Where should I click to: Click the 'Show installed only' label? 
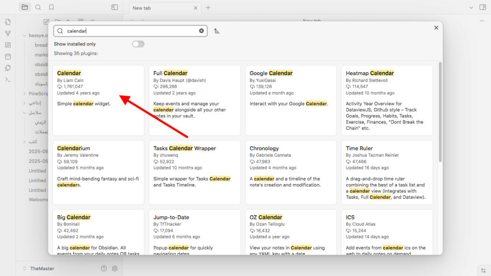pos(75,44)
